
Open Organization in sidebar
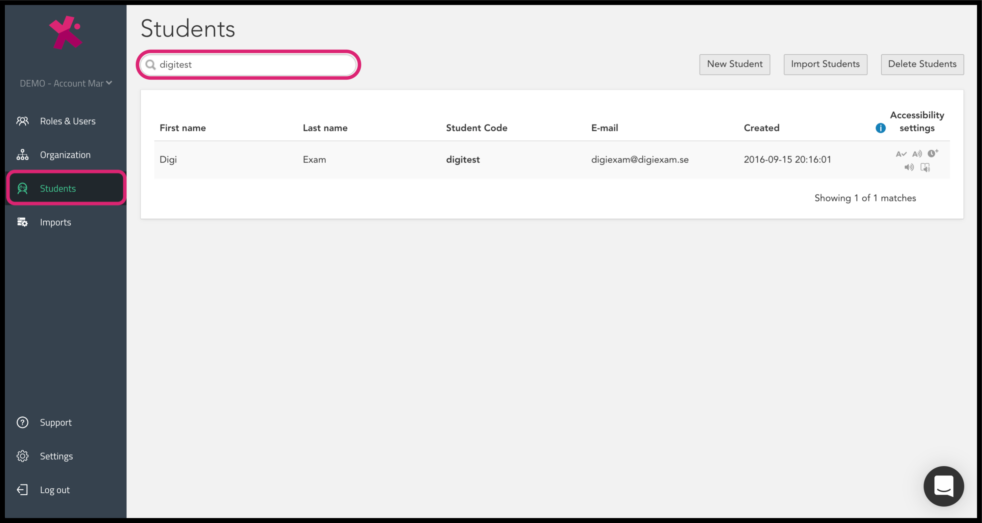(x=66, y=155)
